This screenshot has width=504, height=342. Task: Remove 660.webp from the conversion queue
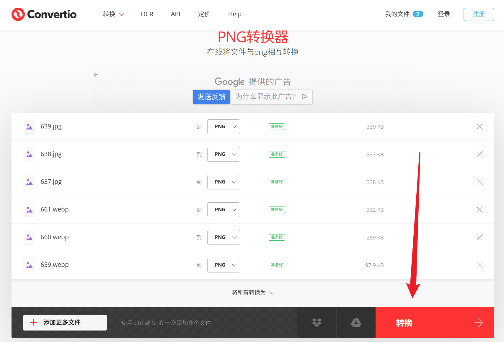(x=479, y=237)
